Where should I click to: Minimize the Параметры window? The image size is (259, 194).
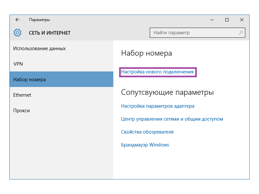tap(212, 20)
